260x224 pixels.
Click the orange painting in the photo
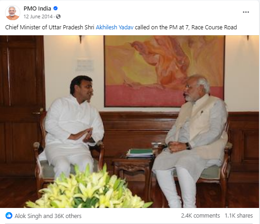tap(164, 71)
